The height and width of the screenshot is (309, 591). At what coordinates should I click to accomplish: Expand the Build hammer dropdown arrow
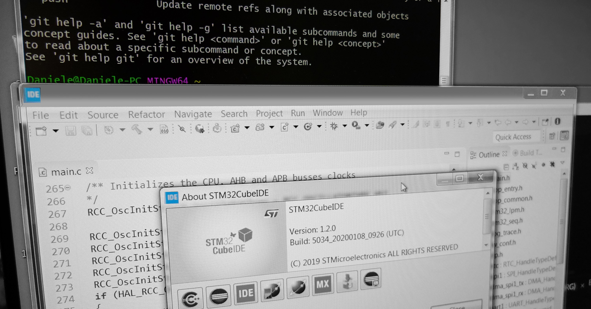pyautogui.click(x=150, y=130)
